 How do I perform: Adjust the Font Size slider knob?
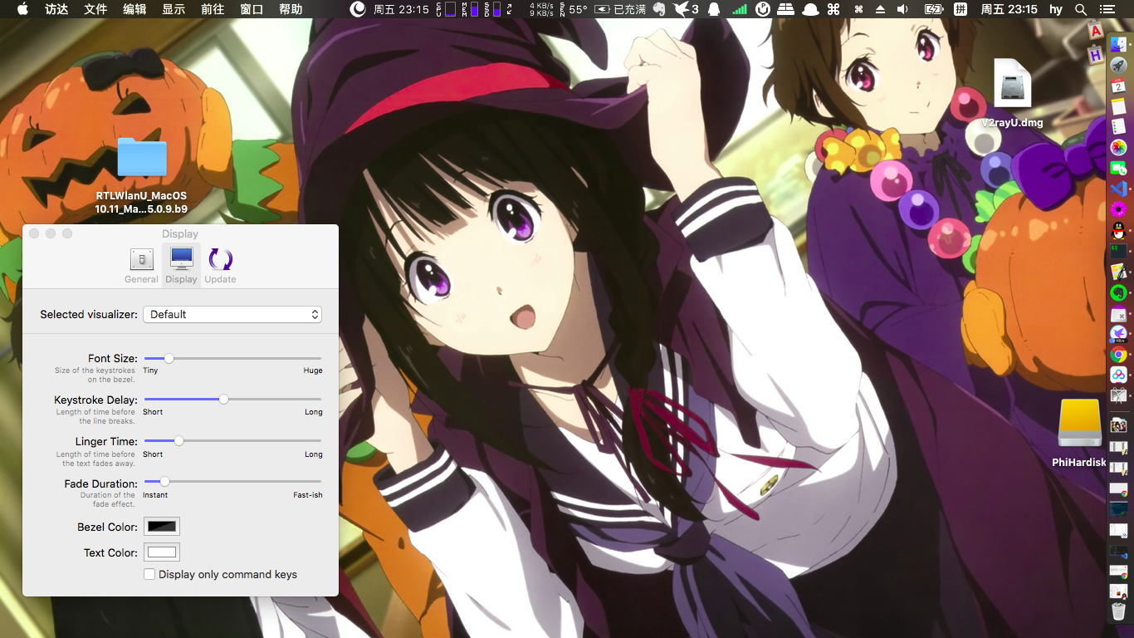click(169, 359)
